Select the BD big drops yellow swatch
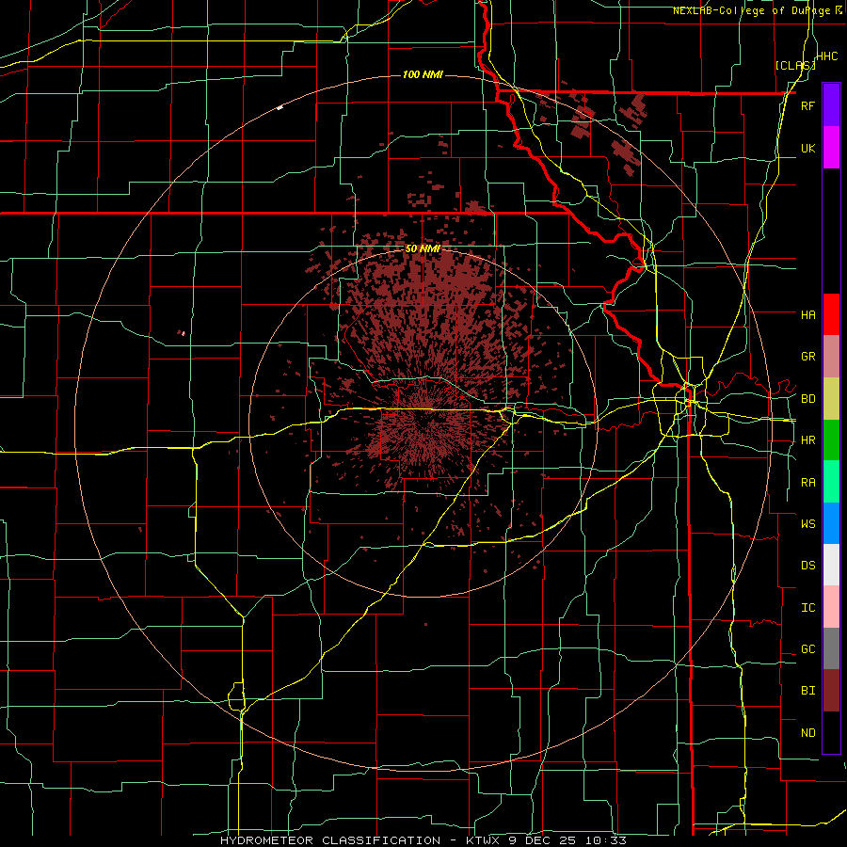The height and width of the screenshot is (847, 847). pos(831,399)
